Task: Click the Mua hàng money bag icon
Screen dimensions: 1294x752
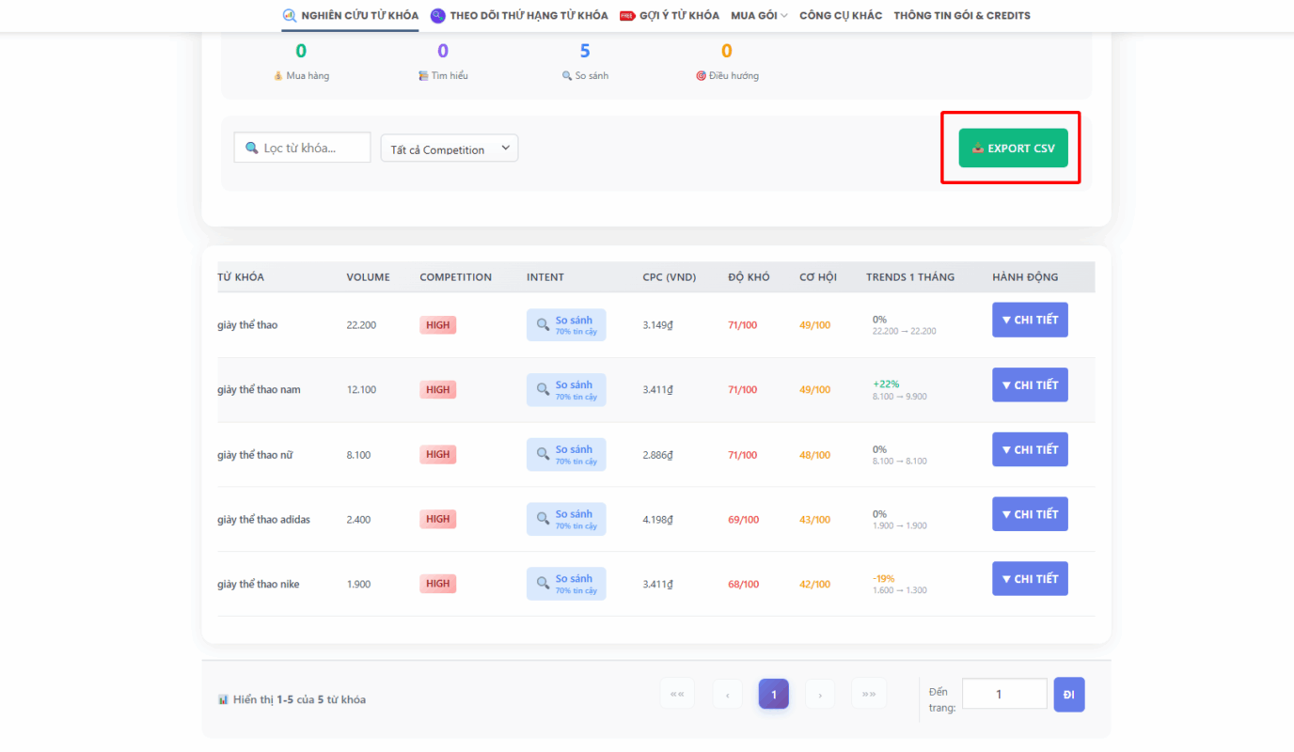Action: tap(277, 76)
